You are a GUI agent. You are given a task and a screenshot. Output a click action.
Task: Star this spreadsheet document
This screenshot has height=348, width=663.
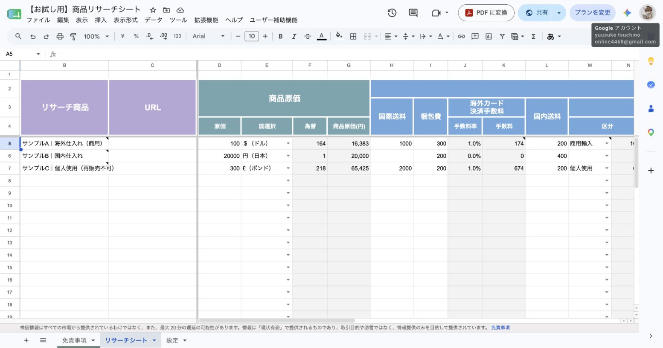[x=153, y=10]
